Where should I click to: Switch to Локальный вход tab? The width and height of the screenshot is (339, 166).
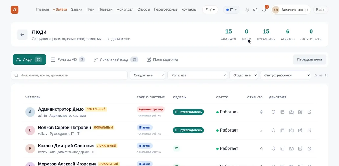click(116, 59)
